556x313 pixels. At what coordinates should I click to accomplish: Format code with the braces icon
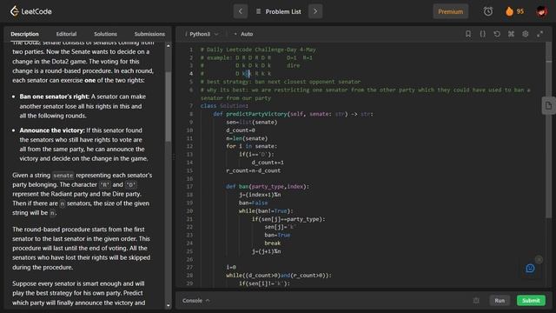coord(483,34)
